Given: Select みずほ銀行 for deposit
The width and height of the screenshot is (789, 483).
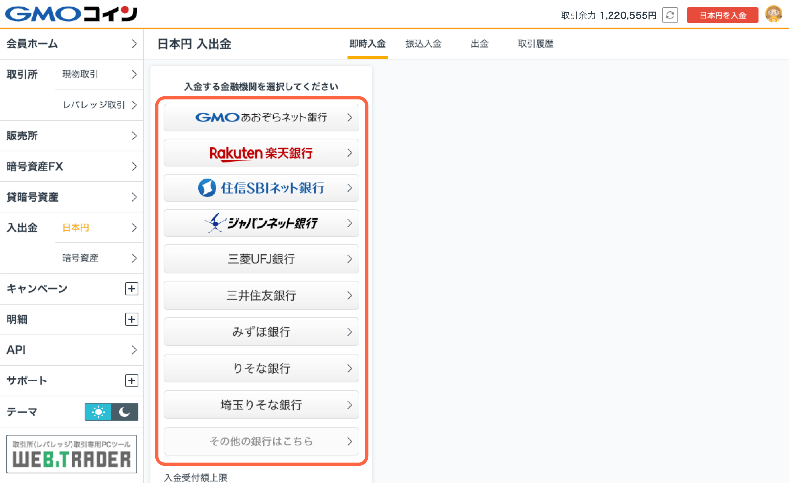Looking at the screenshot, I should click(261, 332).
